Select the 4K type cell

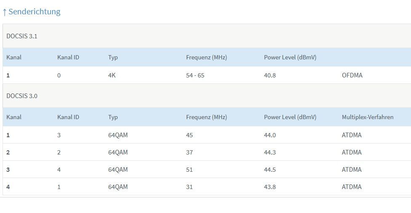(x=112, y=75)
